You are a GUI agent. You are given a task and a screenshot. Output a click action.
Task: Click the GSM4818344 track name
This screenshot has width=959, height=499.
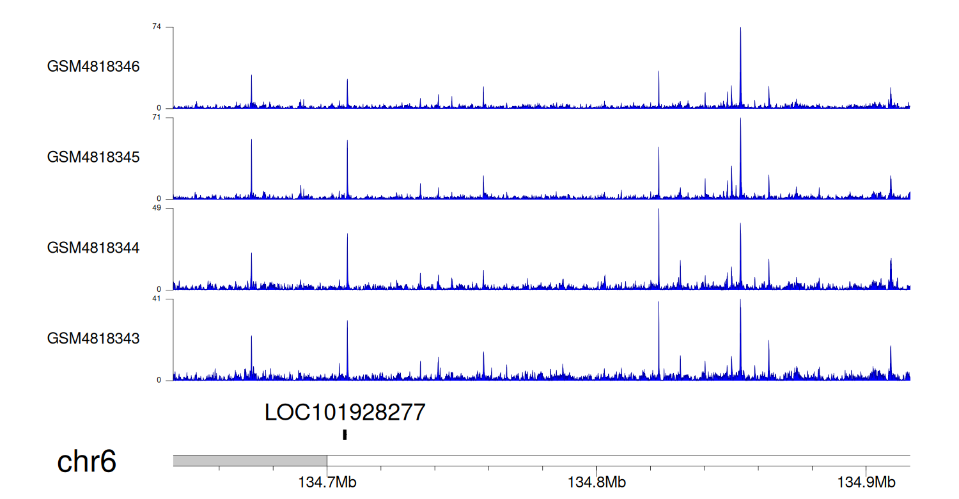click(93, 248)
